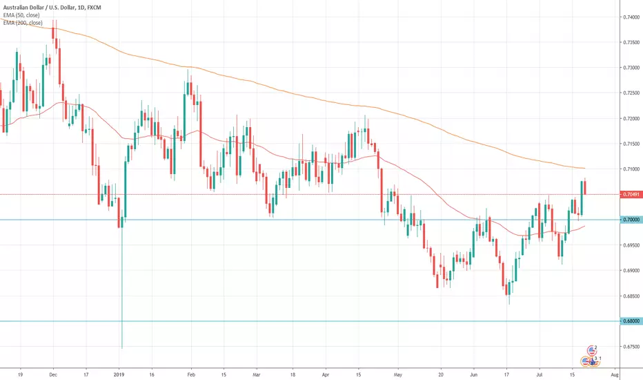Click the Apr label on the time axis
The height and width of the screenshot is (380, 643).
(x=326, y=374)
